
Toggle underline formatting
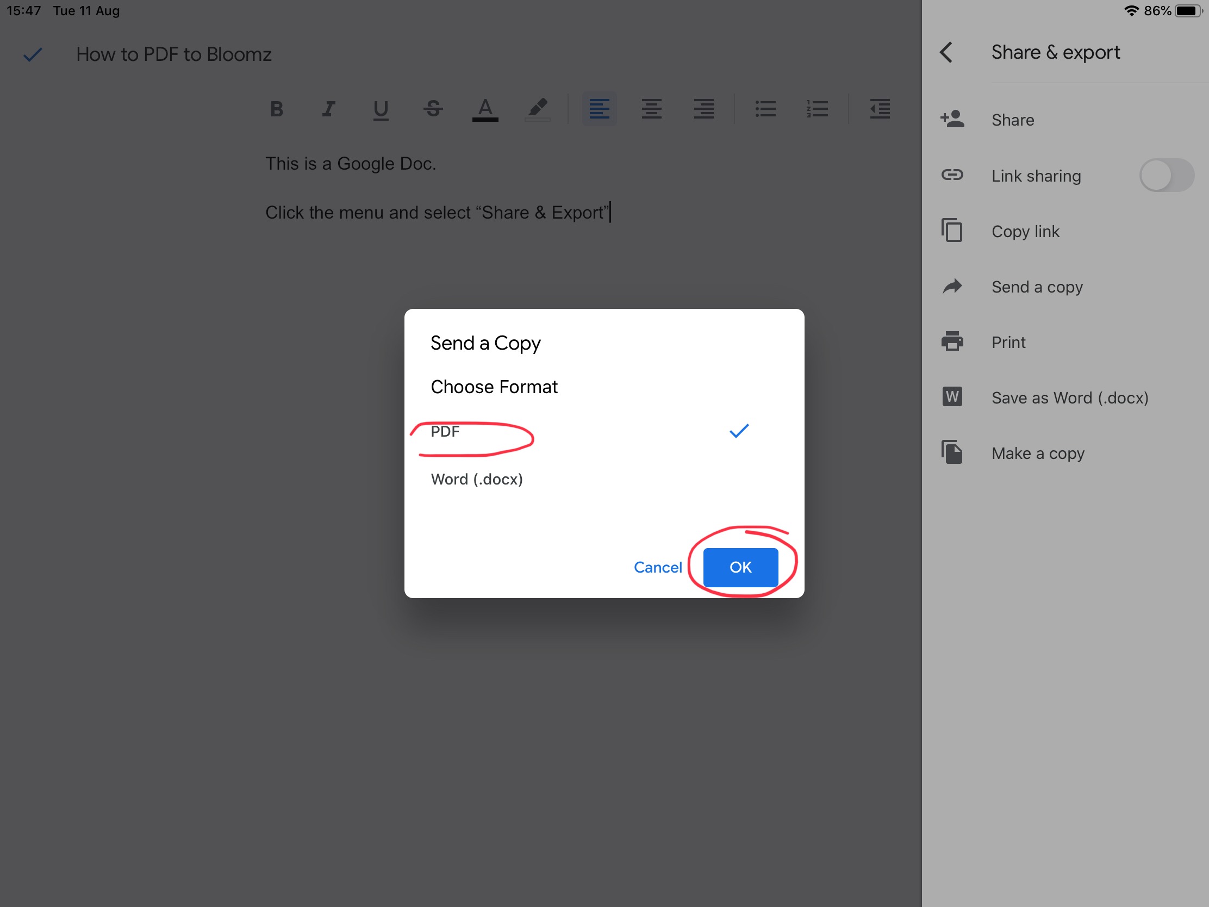tap(381, 109)
